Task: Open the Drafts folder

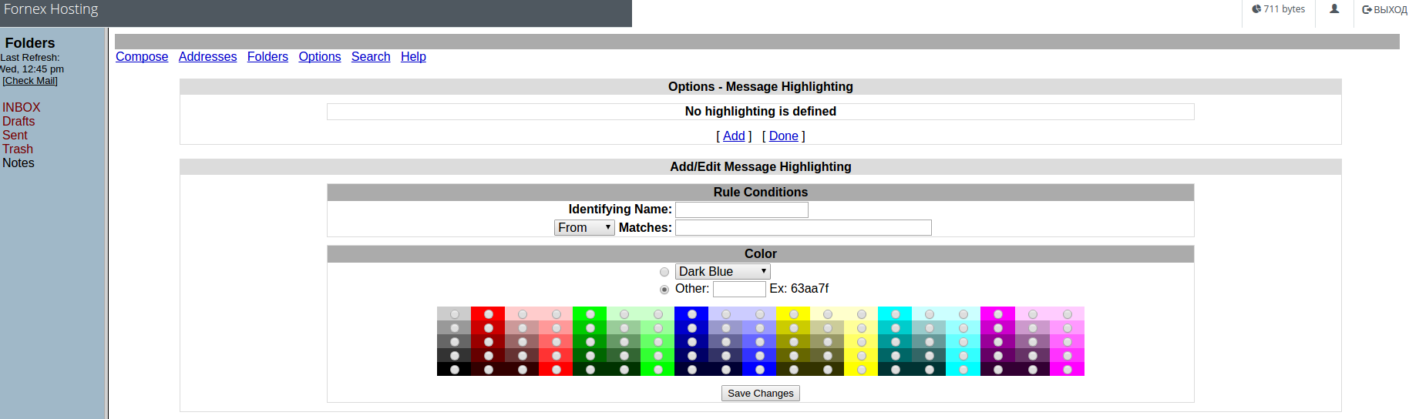Action: click(x=18, y=121)
